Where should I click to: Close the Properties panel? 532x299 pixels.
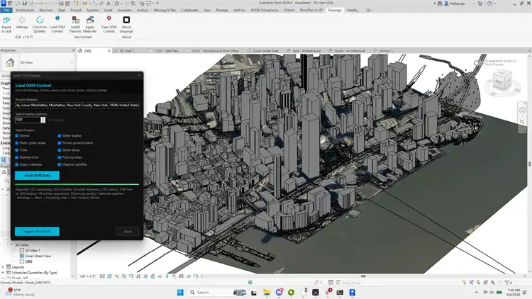(73, 50)
